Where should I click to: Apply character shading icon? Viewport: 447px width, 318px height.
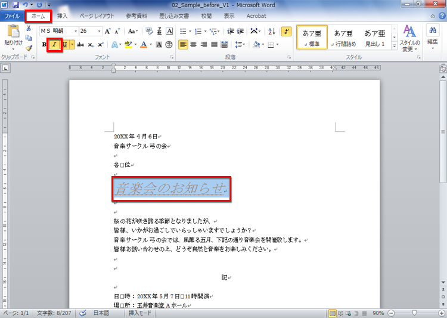click(x=159, y=45)
